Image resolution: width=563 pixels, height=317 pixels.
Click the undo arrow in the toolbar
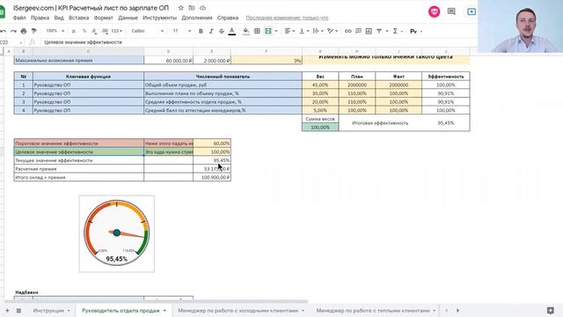pyautogui.click(x=4, y=32)
